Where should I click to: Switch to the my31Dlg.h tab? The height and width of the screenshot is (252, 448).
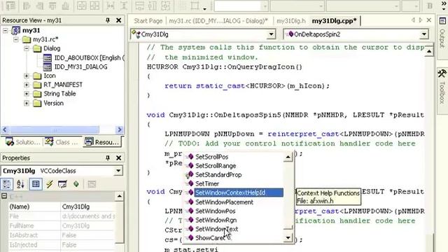pos(291,21)
